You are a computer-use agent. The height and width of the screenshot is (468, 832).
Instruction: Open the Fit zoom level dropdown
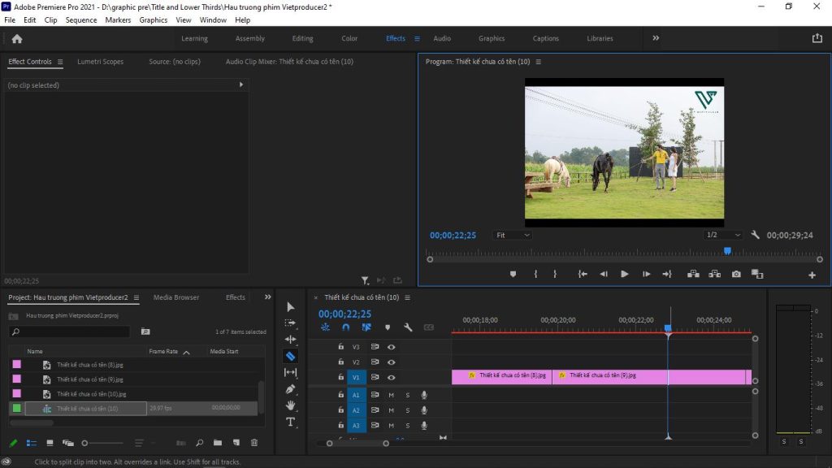tap(512, 234)
